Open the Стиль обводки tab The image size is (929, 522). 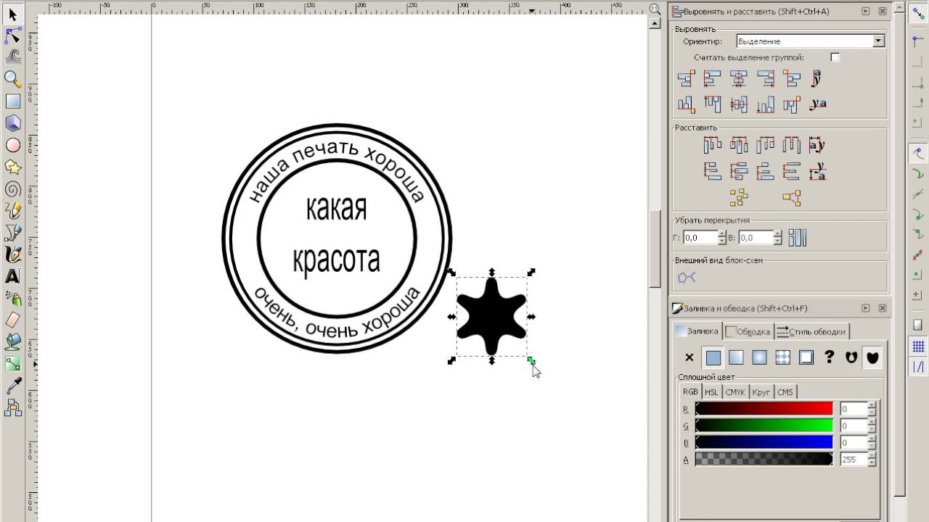click(x=811, y=331)
